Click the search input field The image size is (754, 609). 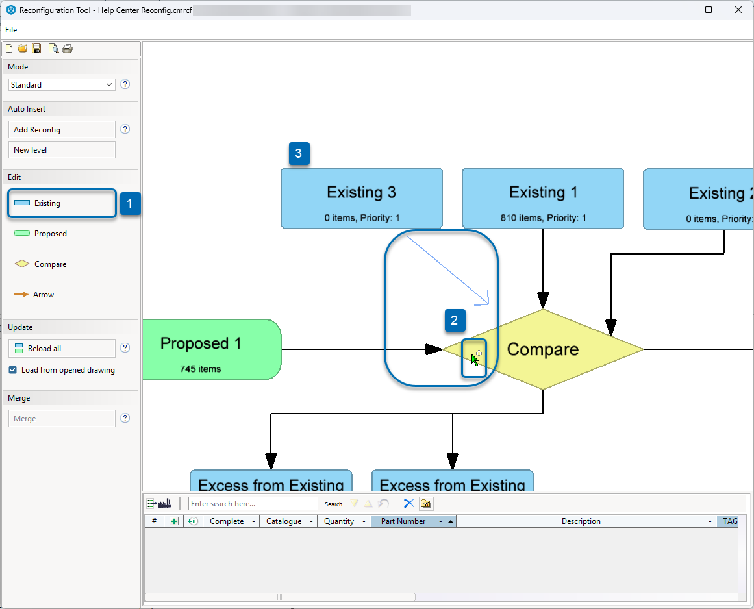point(253,504)
